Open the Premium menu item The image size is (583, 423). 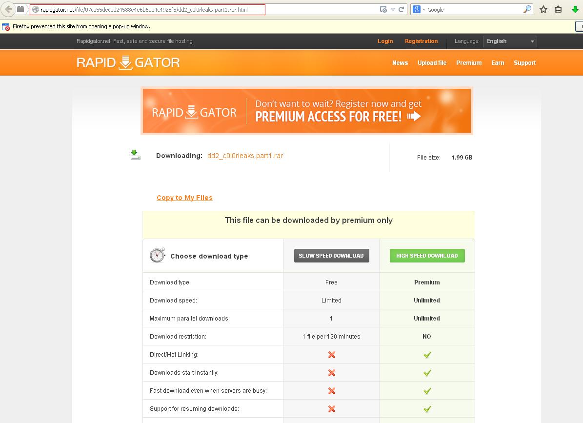(x=469, y=63)
